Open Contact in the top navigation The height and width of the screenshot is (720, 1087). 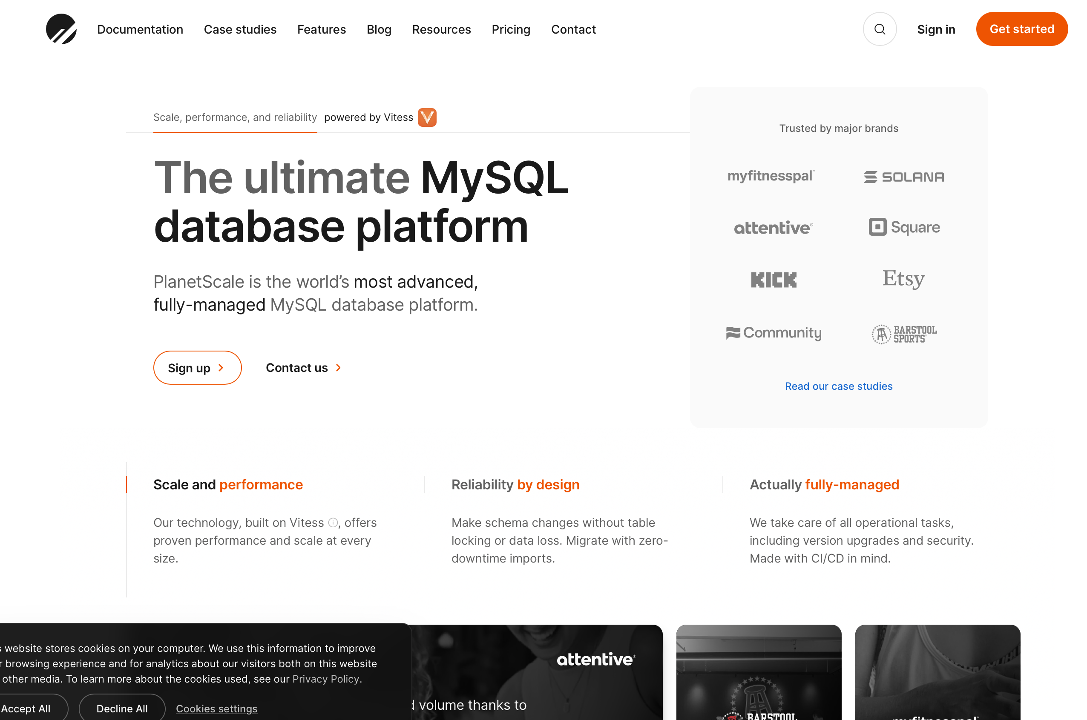click(573, 29)
